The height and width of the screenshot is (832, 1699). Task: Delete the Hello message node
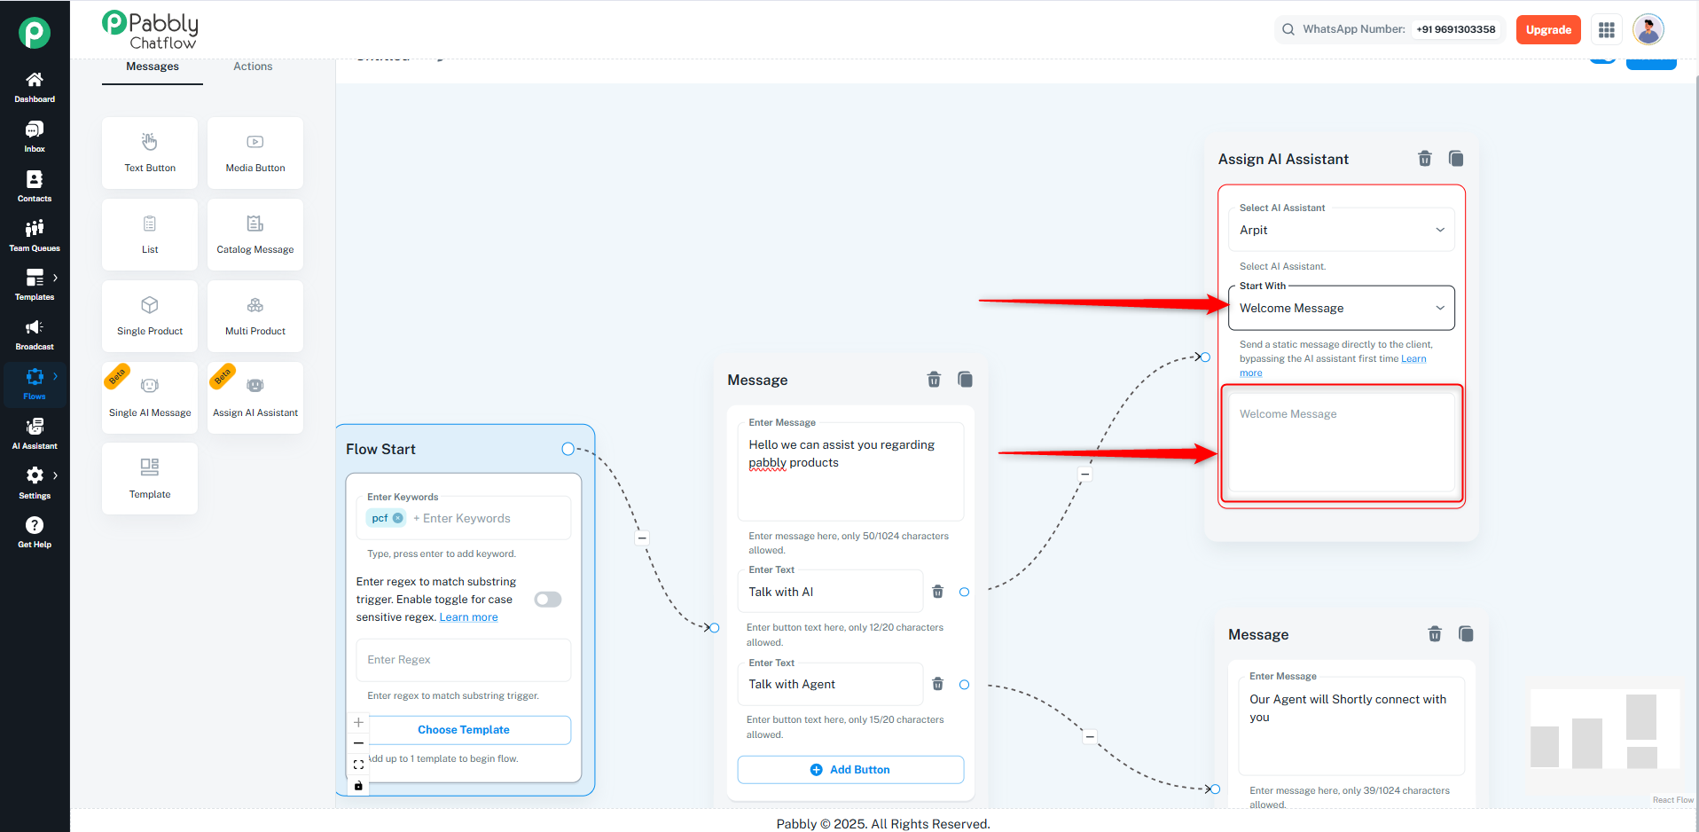(934, 380)
